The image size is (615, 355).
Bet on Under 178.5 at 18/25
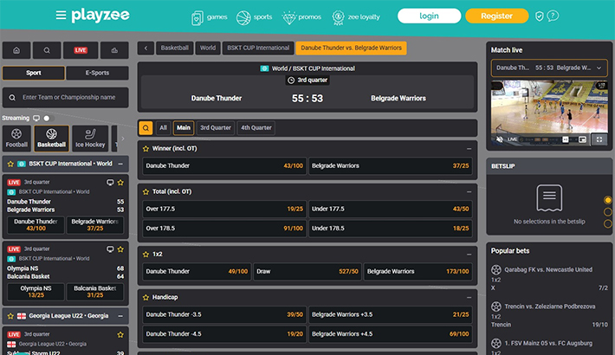pyautogui.click(x=391, y=229)
